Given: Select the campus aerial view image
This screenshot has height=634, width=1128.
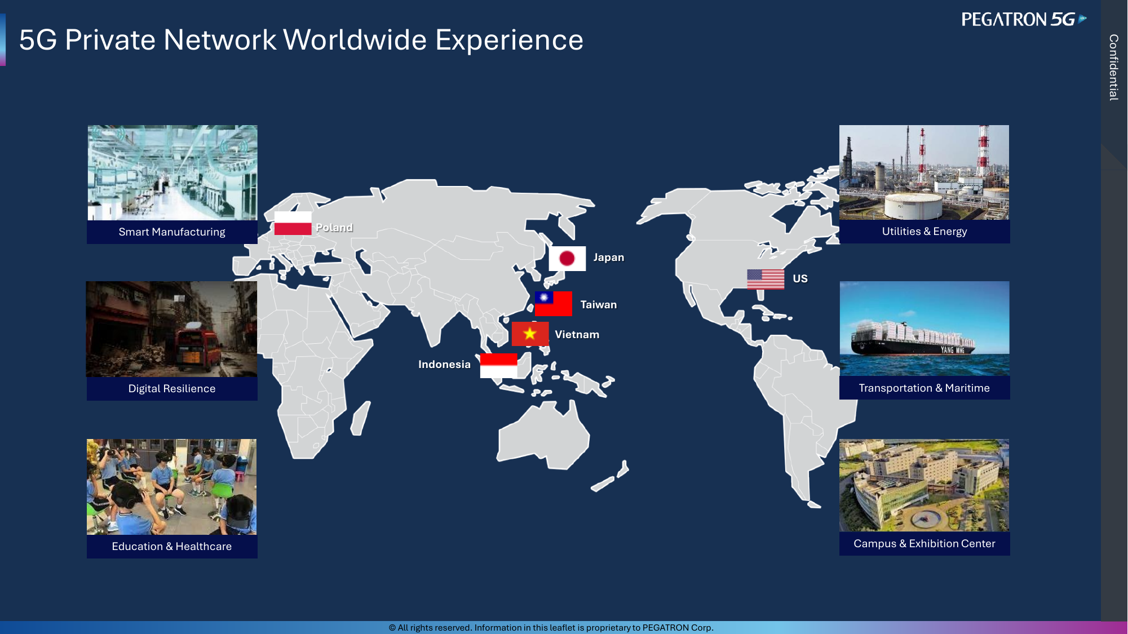Looking at the screenshot, I should [924, 485].
